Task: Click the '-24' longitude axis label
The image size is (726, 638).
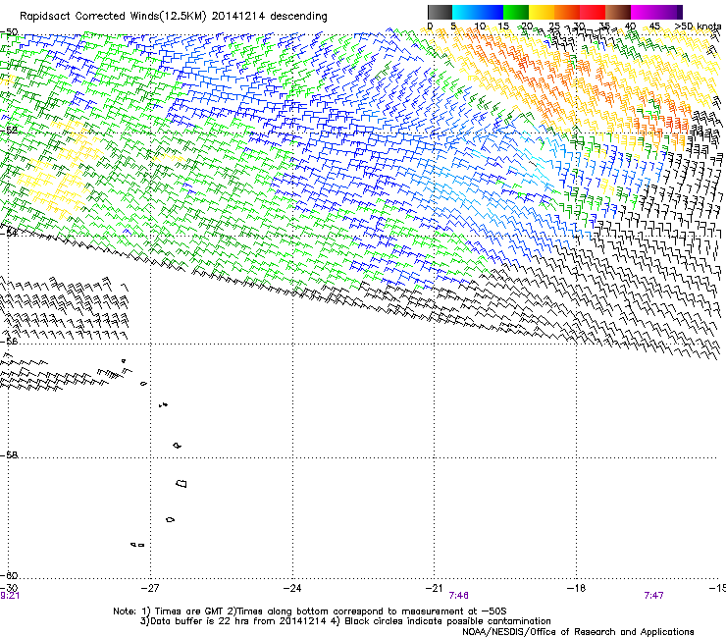Action: click(292, 588)
